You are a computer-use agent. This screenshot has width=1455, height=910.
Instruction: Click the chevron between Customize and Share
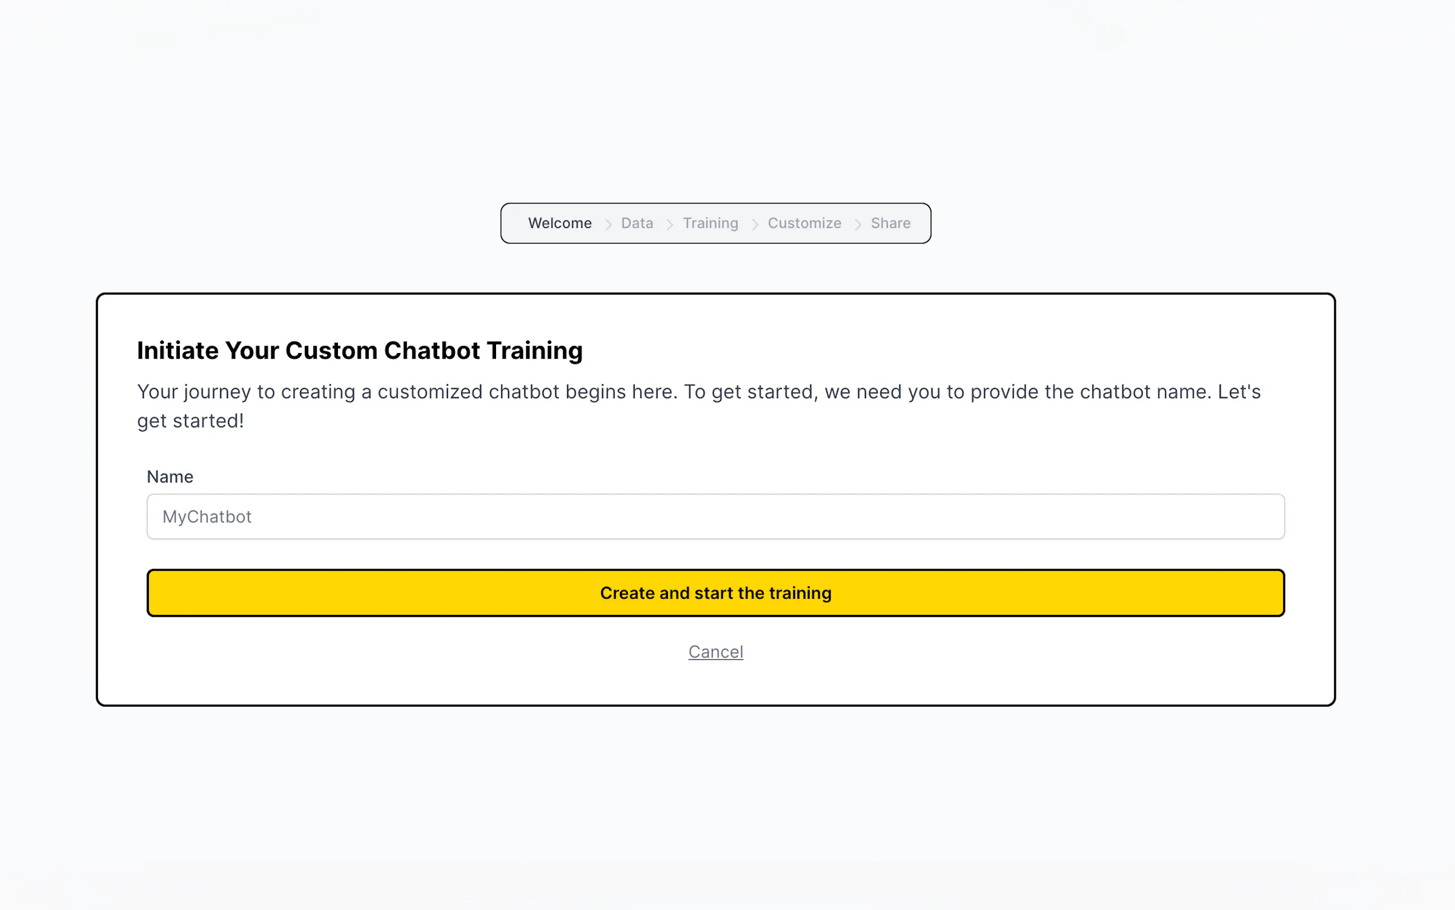[858, 224]
